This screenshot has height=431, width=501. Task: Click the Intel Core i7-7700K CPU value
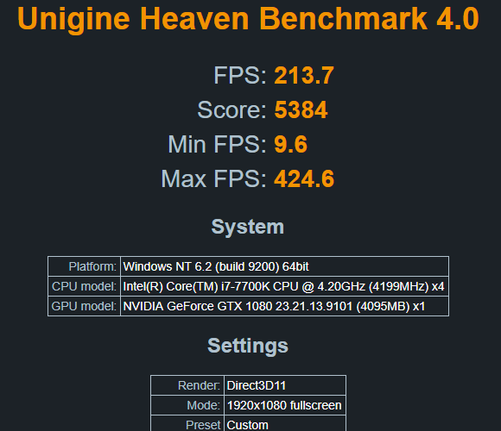click(283, 286)
